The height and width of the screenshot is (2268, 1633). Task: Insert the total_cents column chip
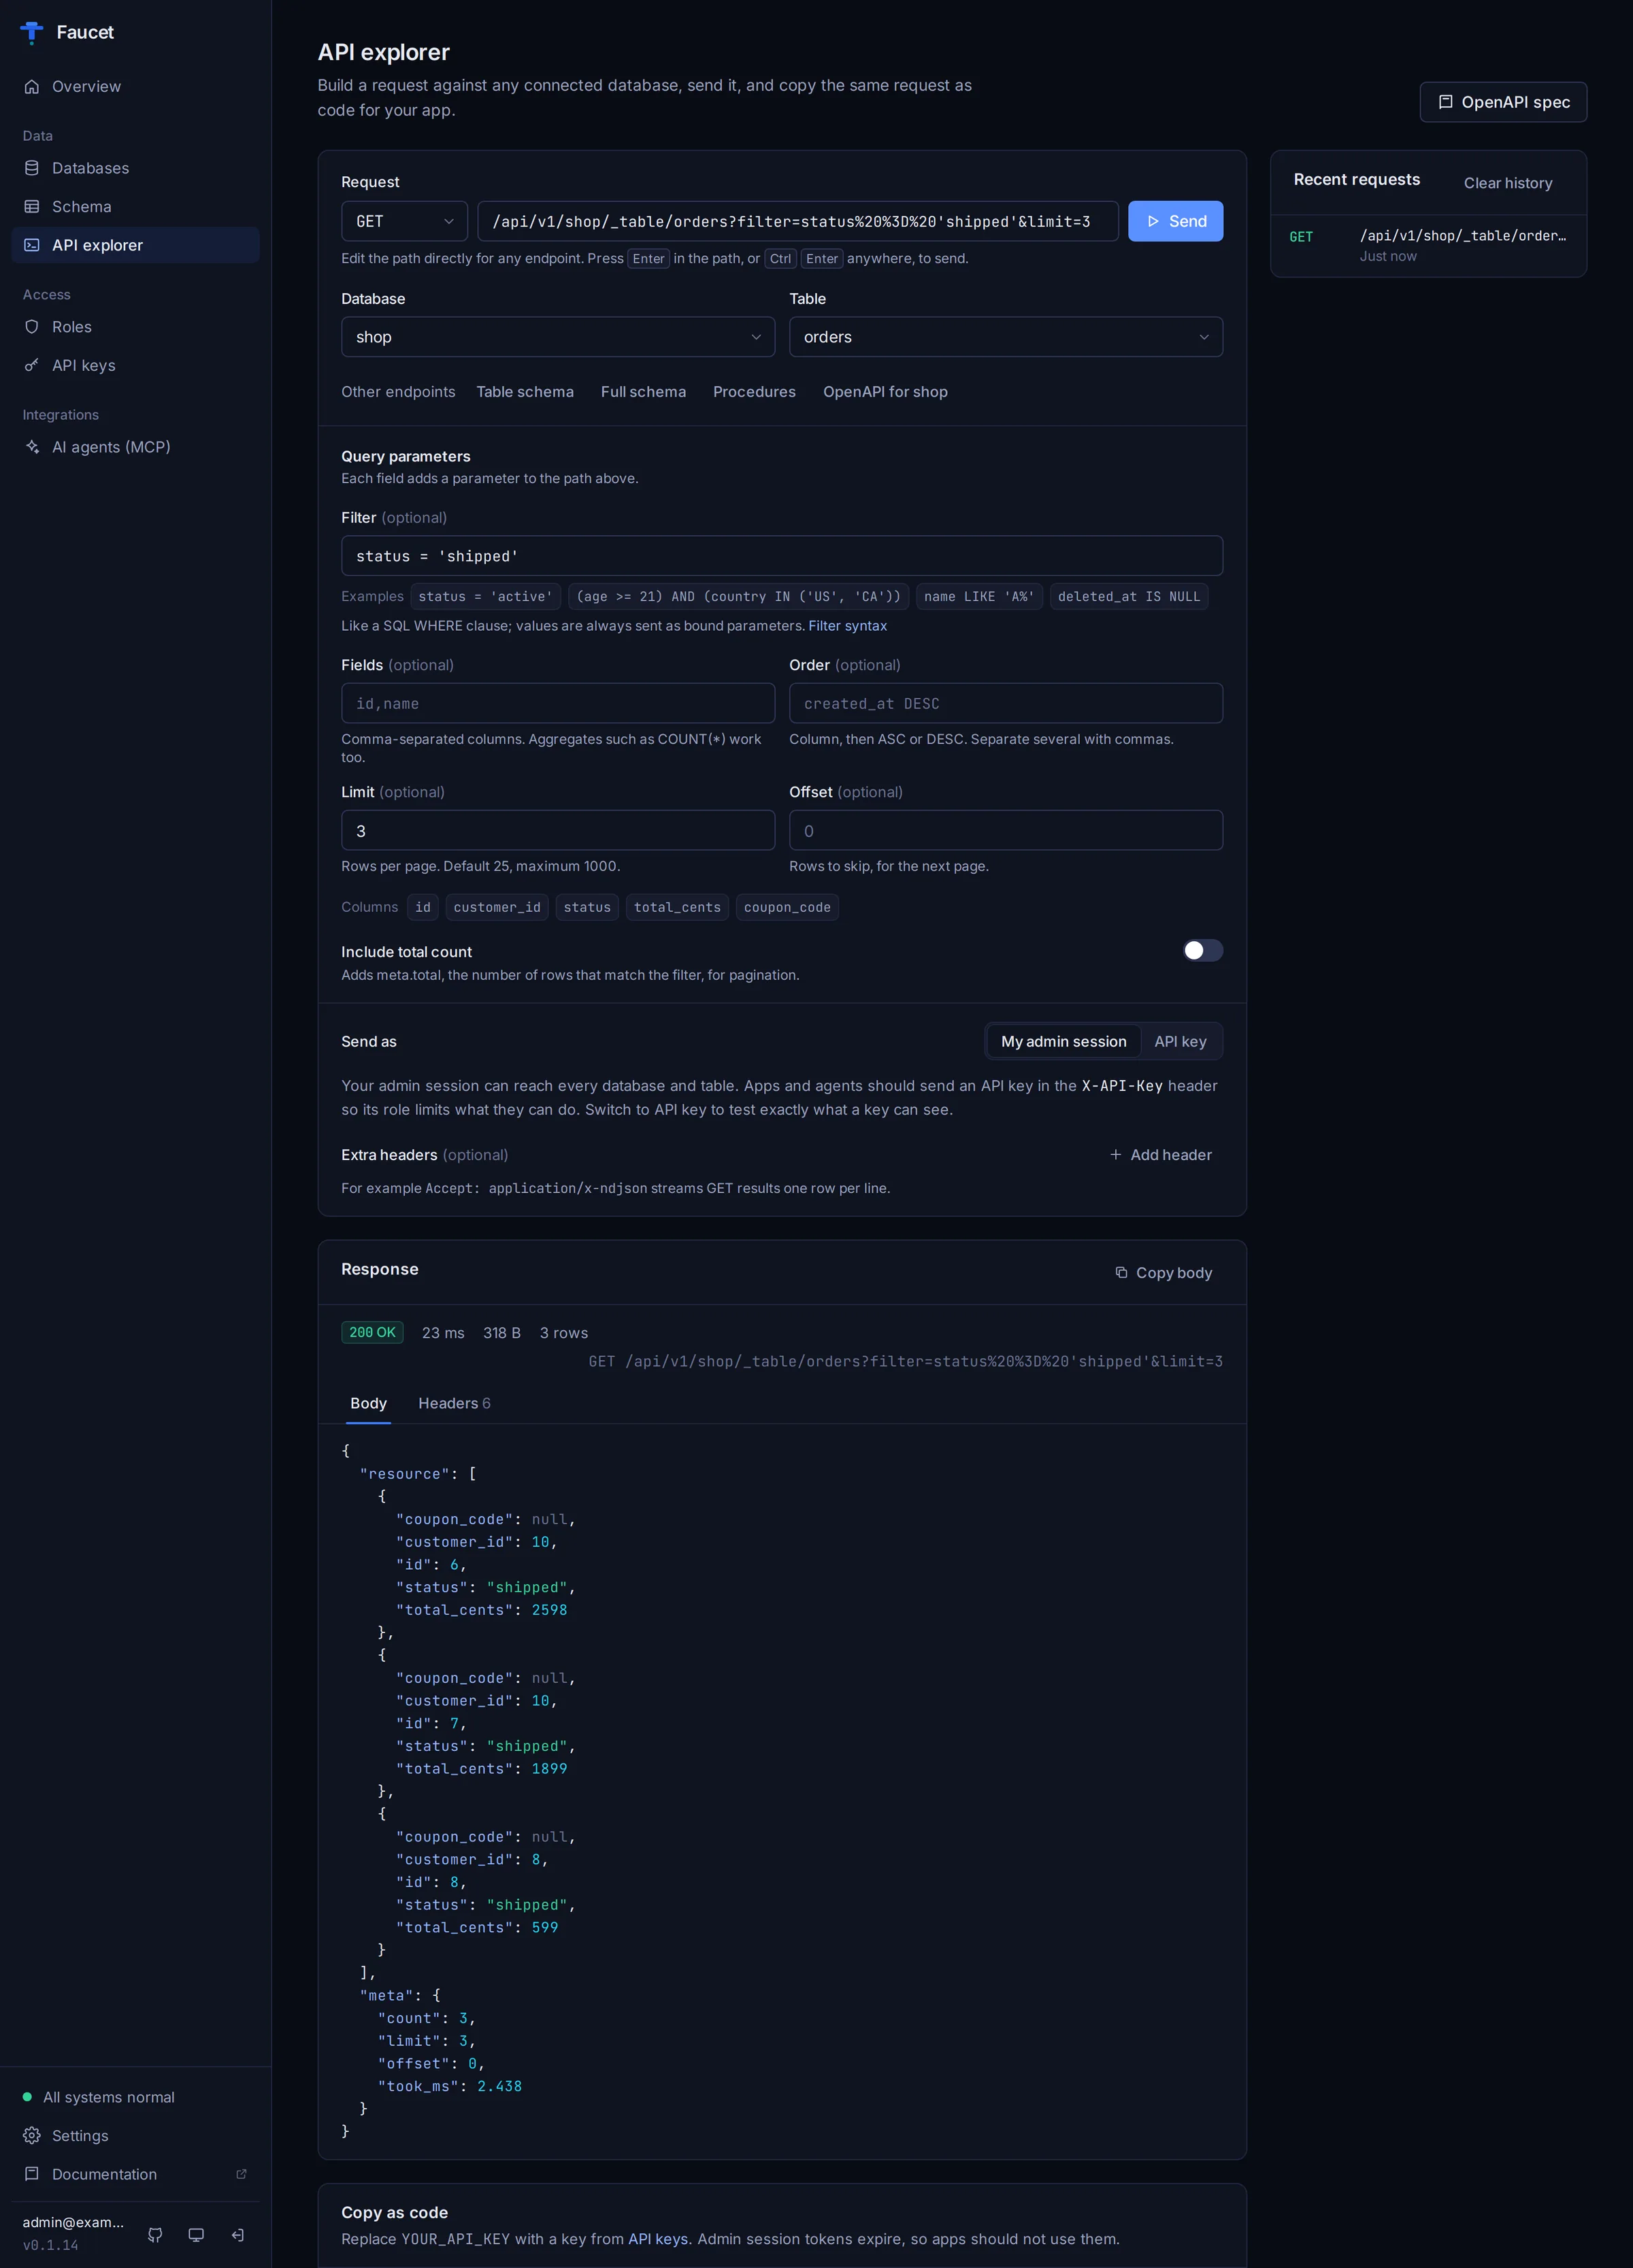pos(677,907)
